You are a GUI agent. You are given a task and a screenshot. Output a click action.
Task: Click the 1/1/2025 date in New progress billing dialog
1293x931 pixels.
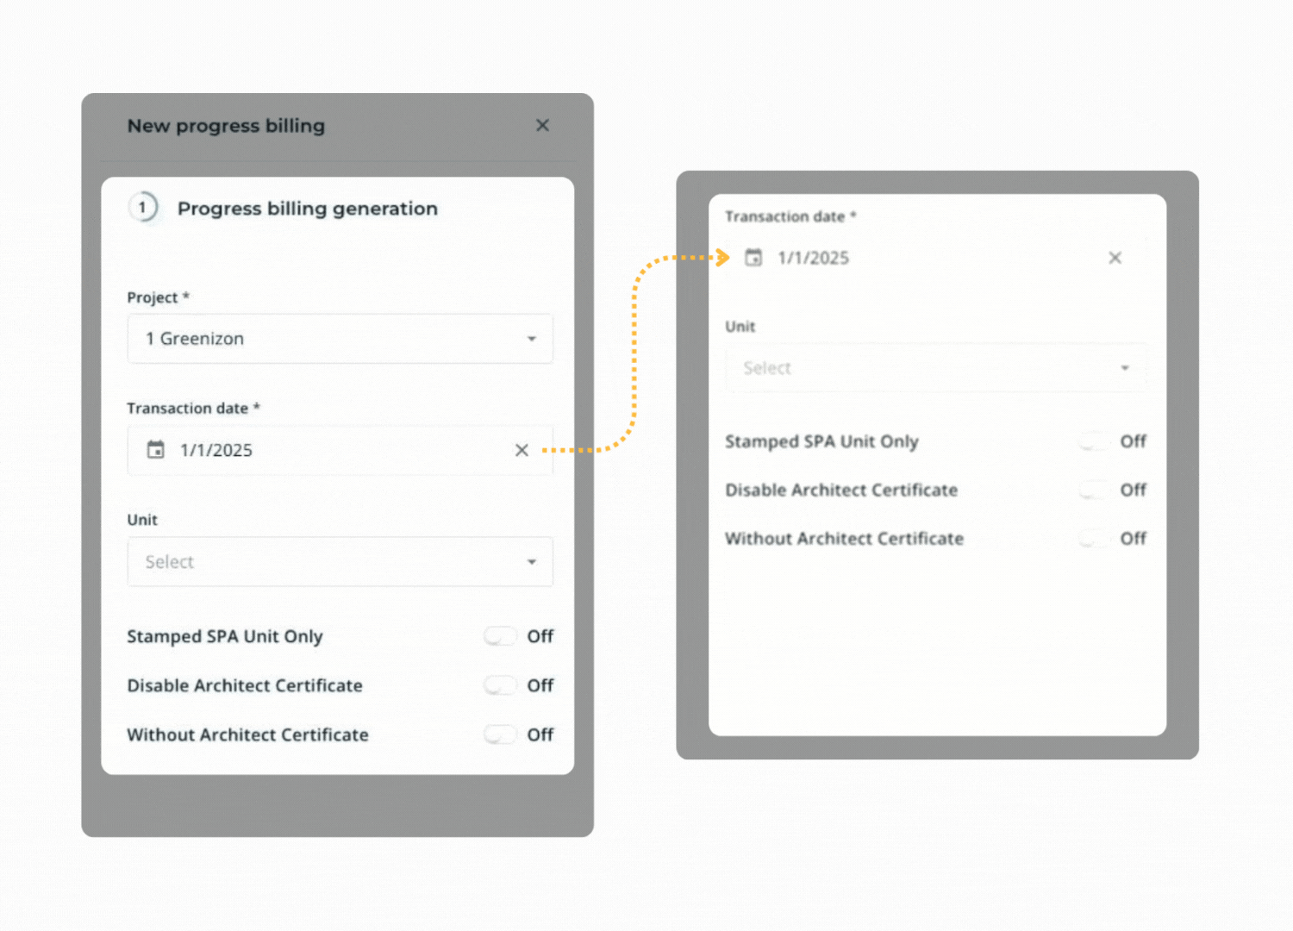[x=216, y=450]
